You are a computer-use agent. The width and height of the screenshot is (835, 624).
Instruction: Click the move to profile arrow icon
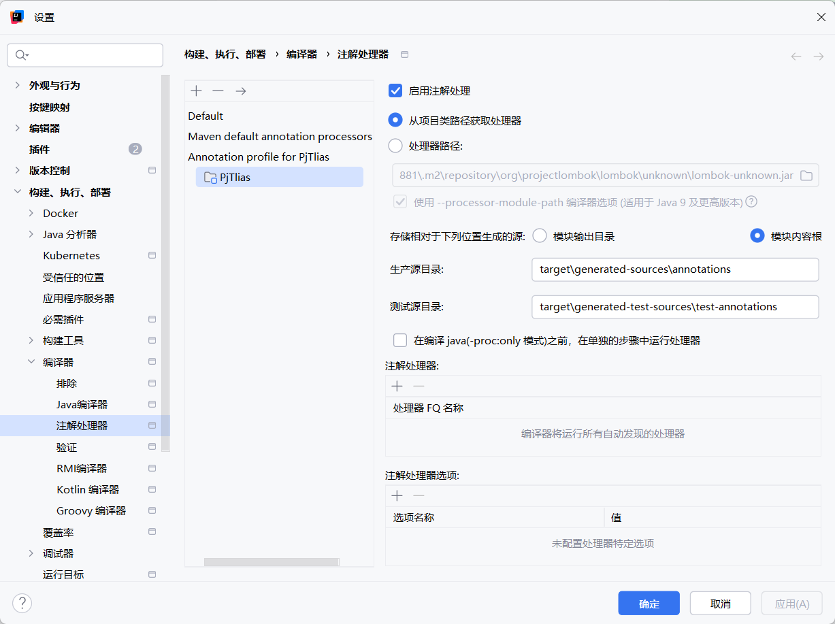[240, 91]
